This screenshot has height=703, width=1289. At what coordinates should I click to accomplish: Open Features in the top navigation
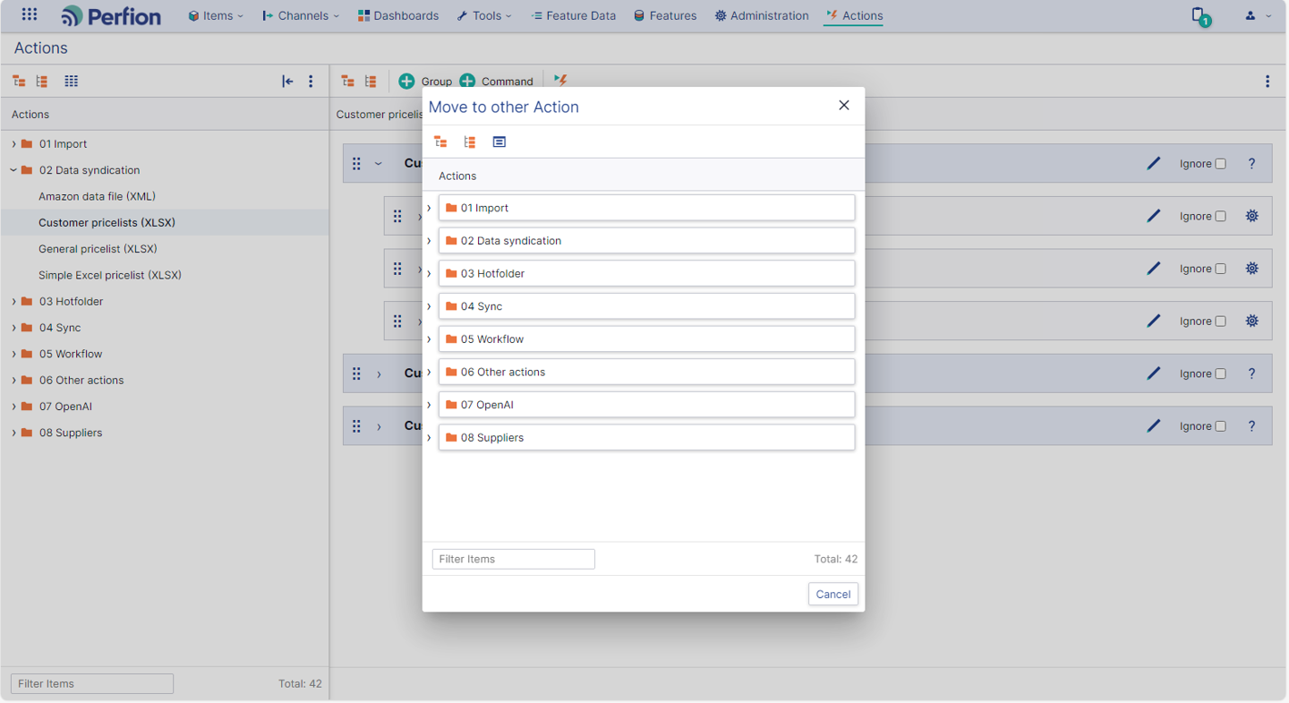pyautogui.click(x=665, y=15)
